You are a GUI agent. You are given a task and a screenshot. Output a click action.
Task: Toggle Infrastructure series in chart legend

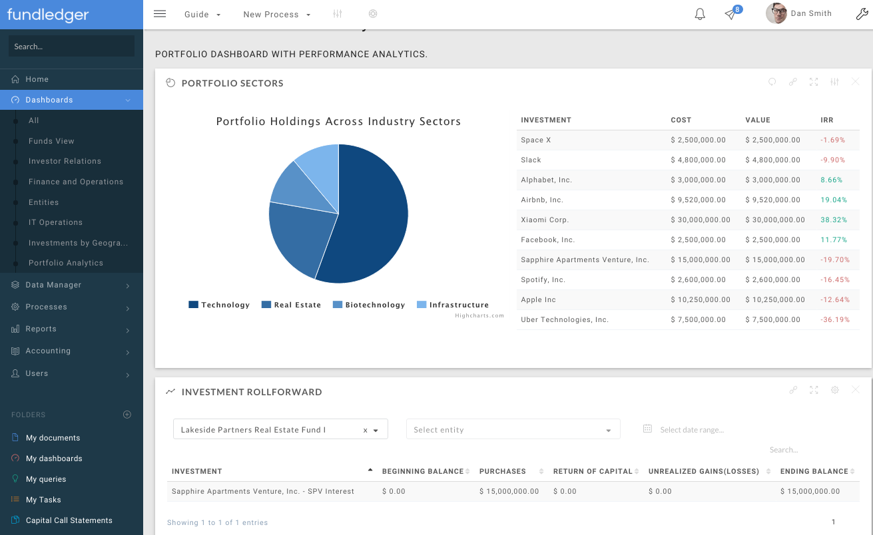453,305
